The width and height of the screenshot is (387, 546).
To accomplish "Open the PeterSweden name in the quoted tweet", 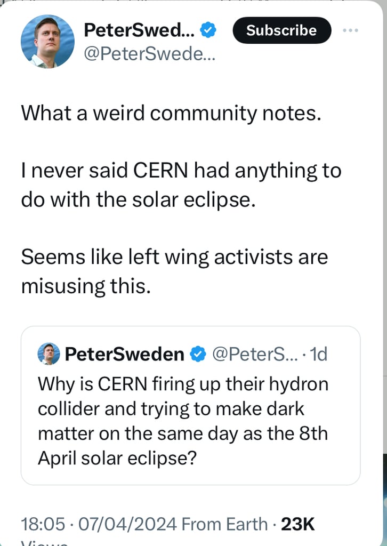I will click(x=124, y=354).
